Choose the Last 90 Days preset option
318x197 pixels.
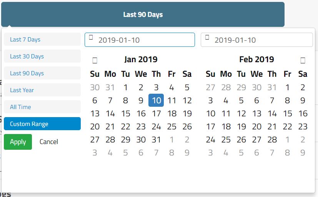(42, 73)
